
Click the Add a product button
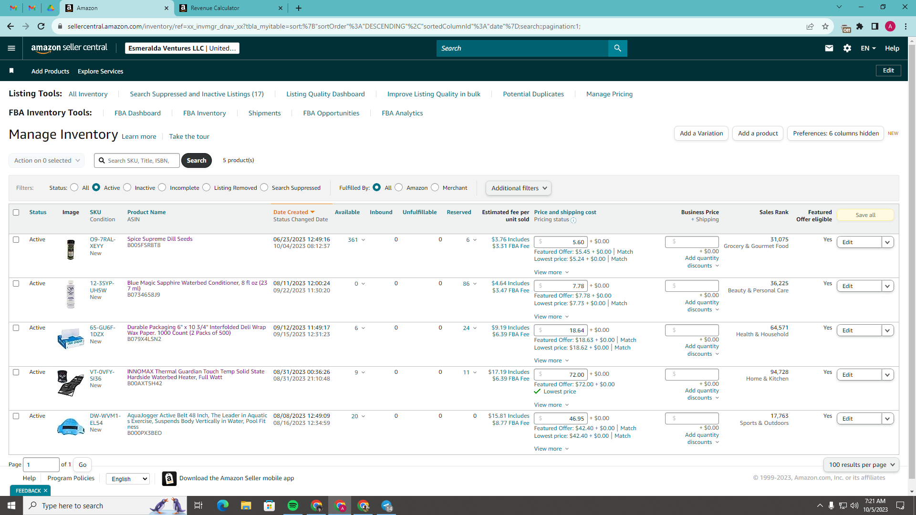(x=758, y=134)
